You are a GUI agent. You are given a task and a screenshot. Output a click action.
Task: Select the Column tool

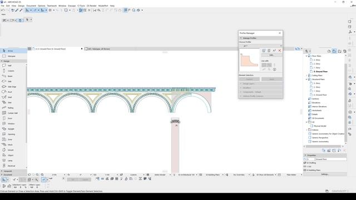click(x=13, y=71)
